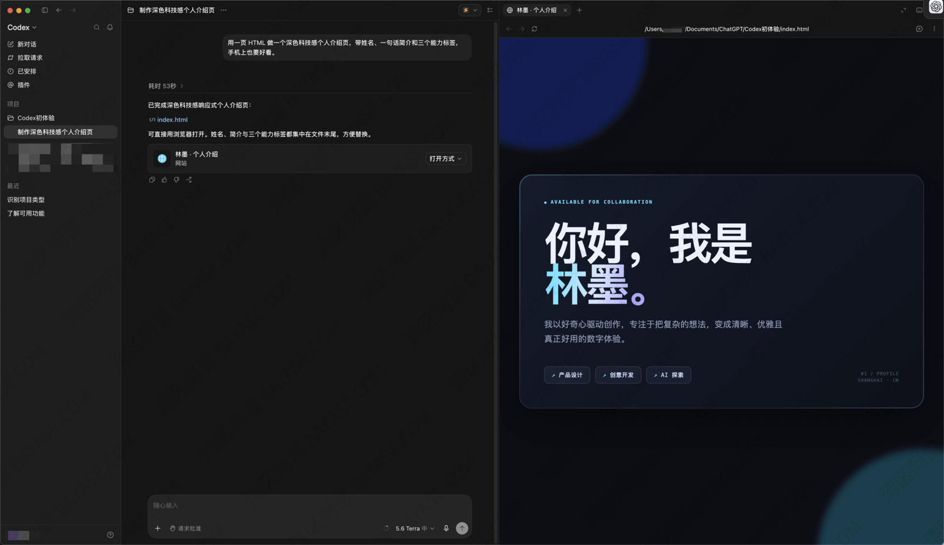Viewport: 944px width, 545px height.
Task: Open the notifications bell
Action: 110,27
